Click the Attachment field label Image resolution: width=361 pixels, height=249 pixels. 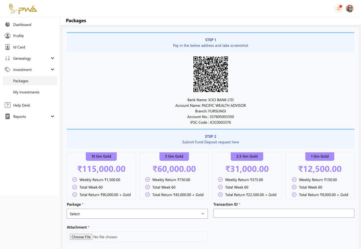point(77,227)
